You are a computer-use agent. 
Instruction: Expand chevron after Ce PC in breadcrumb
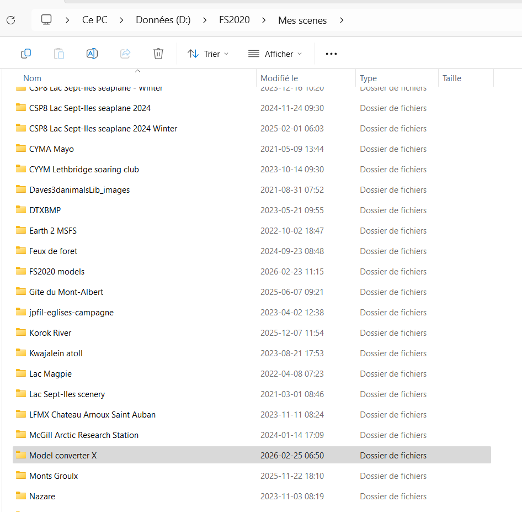[x=121, y=20]
